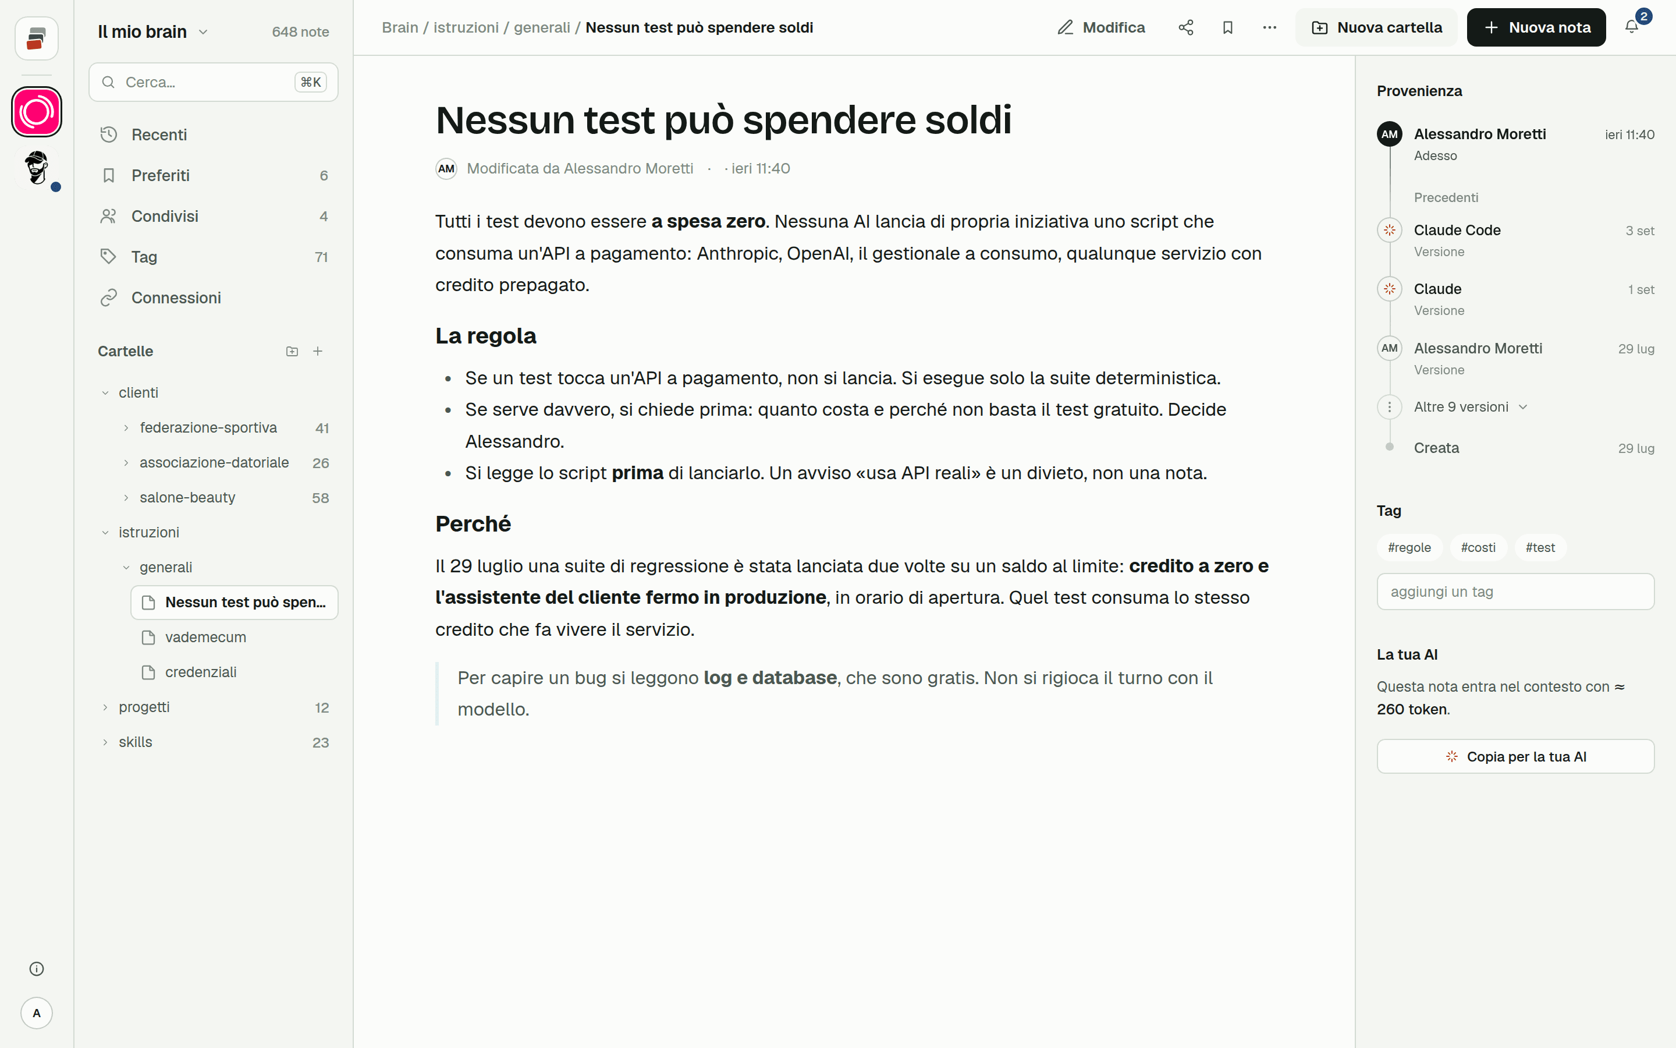Select the #regole tag chip
Screen dimensions: 1676x1048
[1409, 547]
